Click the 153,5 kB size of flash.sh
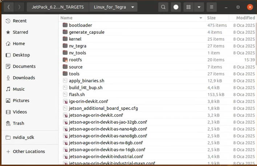Viewport: 257px width, 166px height. point(216,95)
